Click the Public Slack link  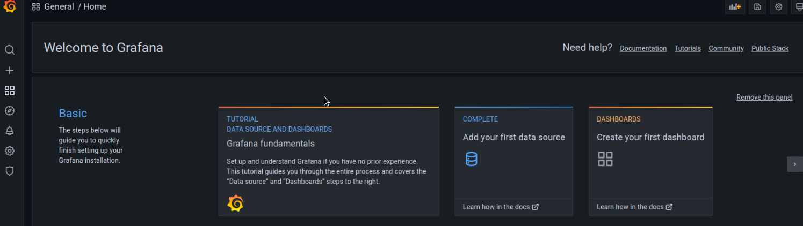(x=770, y=48)
